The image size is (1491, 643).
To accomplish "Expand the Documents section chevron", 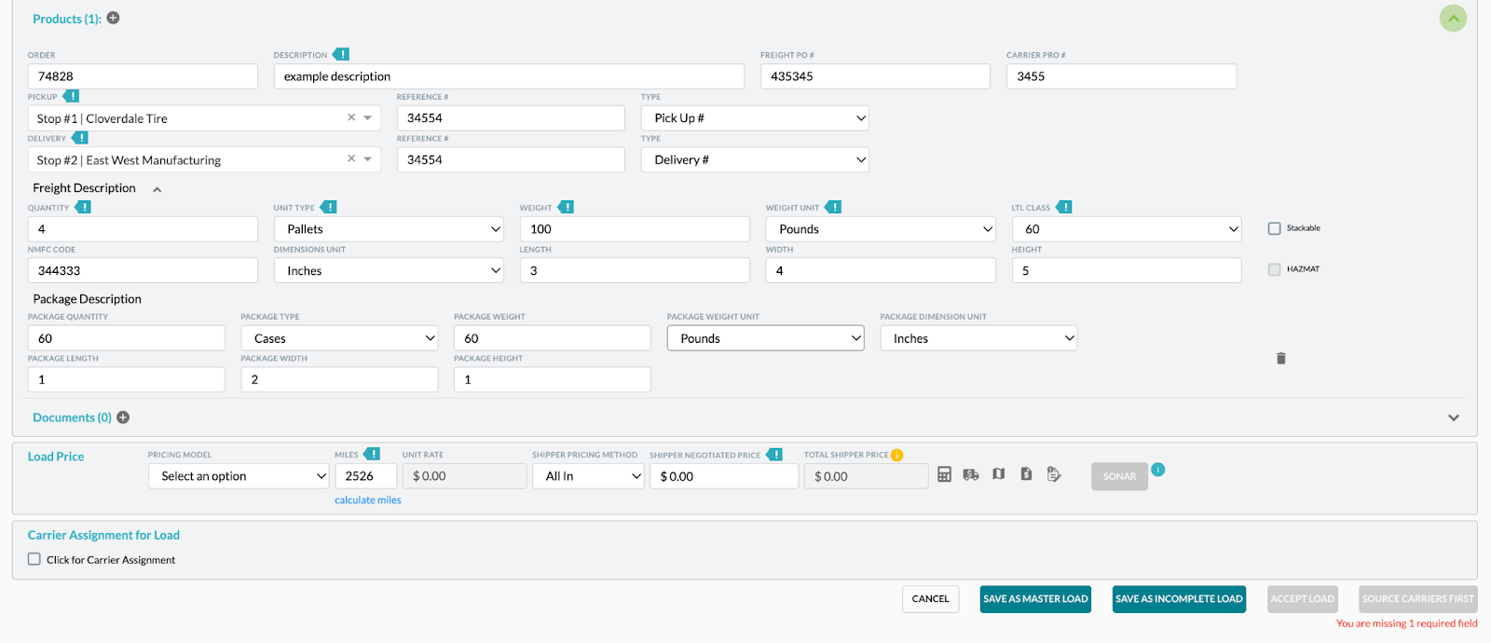I will point(1454,417).
